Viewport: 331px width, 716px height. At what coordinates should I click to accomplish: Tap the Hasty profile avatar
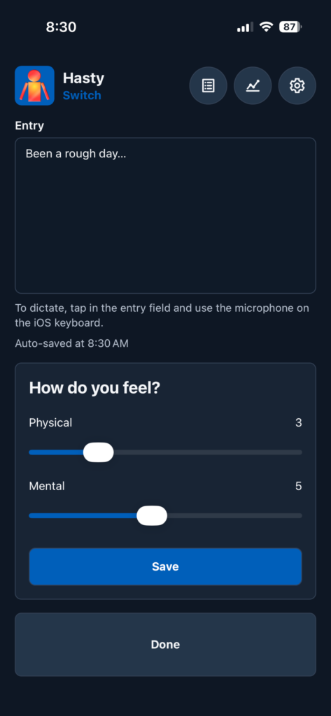pyautogui.click(x=35, y=85)
